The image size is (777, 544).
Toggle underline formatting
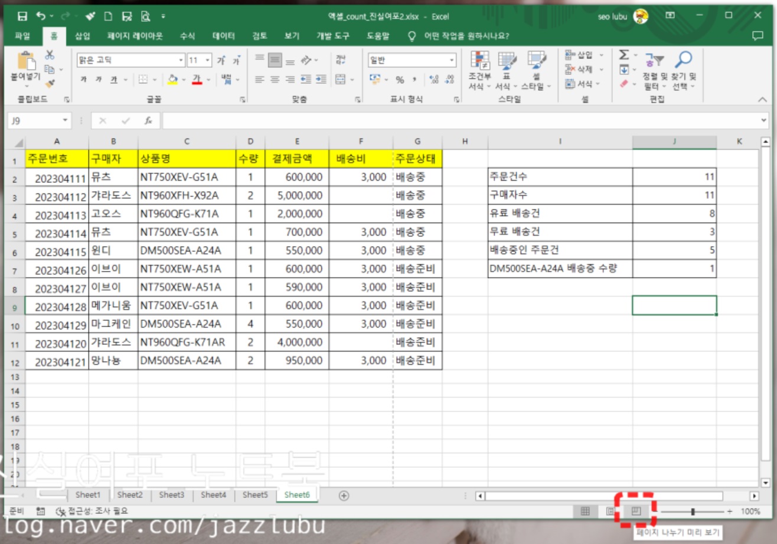point(115,79)
